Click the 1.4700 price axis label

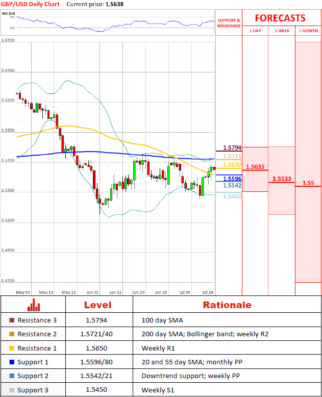pos(8,280)
